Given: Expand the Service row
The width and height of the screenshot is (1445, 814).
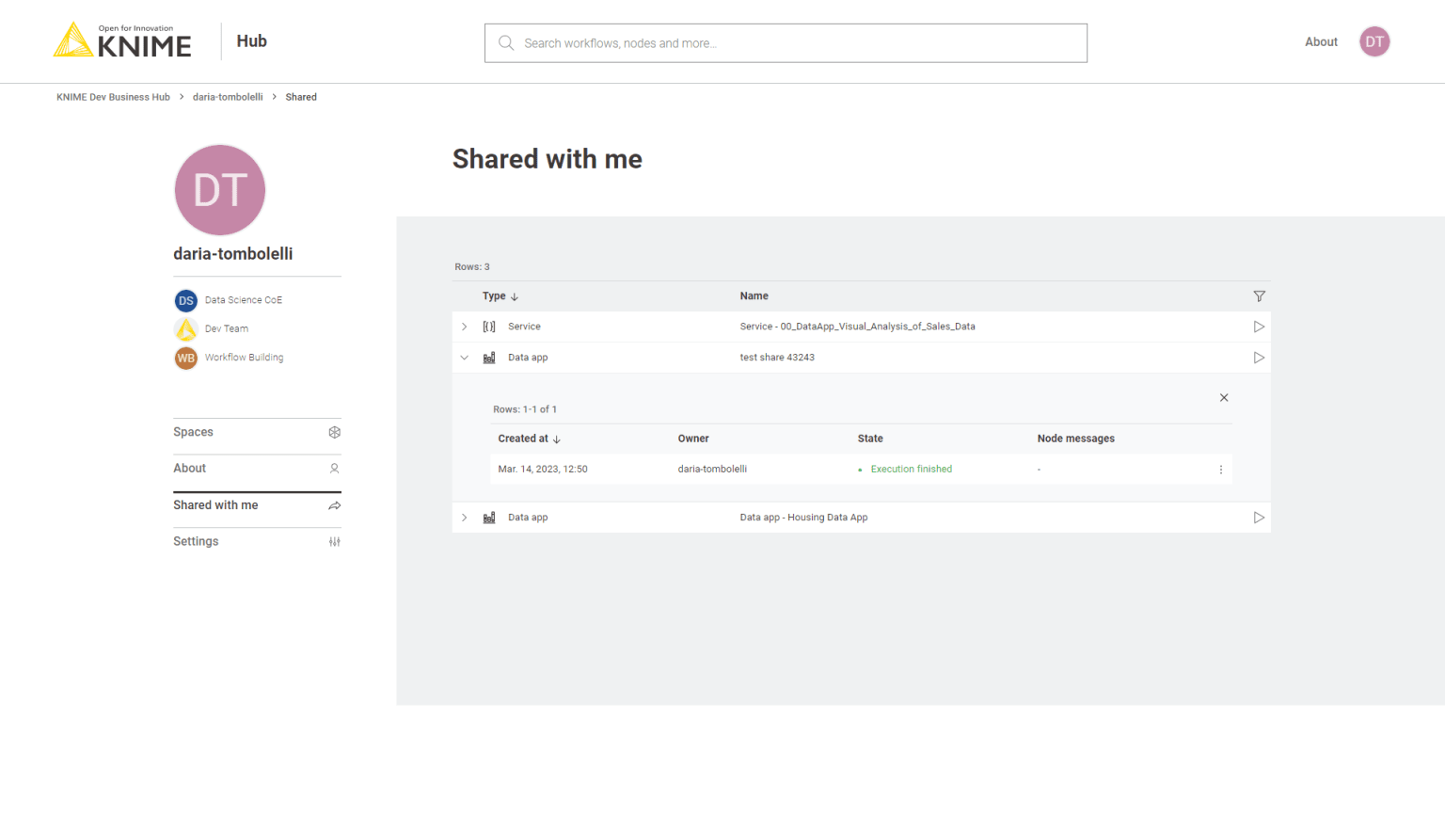Looking at the screenshot, I should coord(464,327).
